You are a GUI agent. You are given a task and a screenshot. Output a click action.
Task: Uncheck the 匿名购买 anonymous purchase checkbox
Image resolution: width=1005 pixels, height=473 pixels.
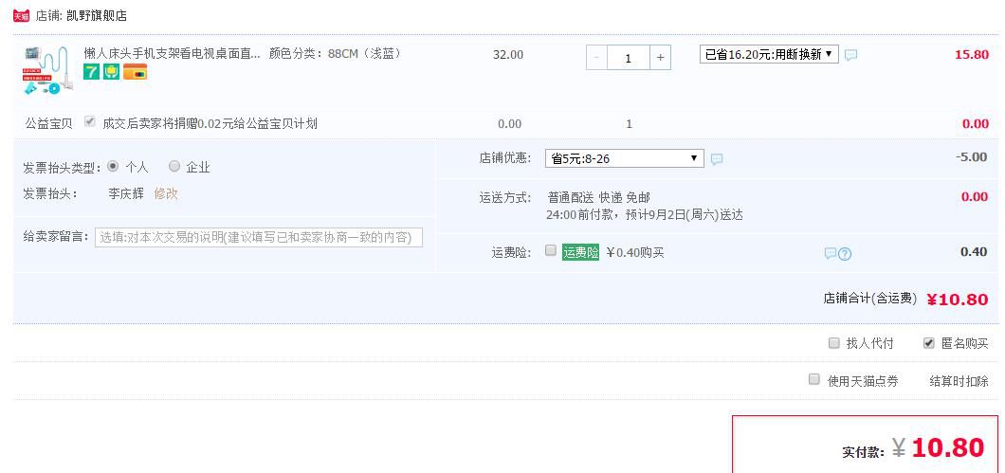[928, 343]
